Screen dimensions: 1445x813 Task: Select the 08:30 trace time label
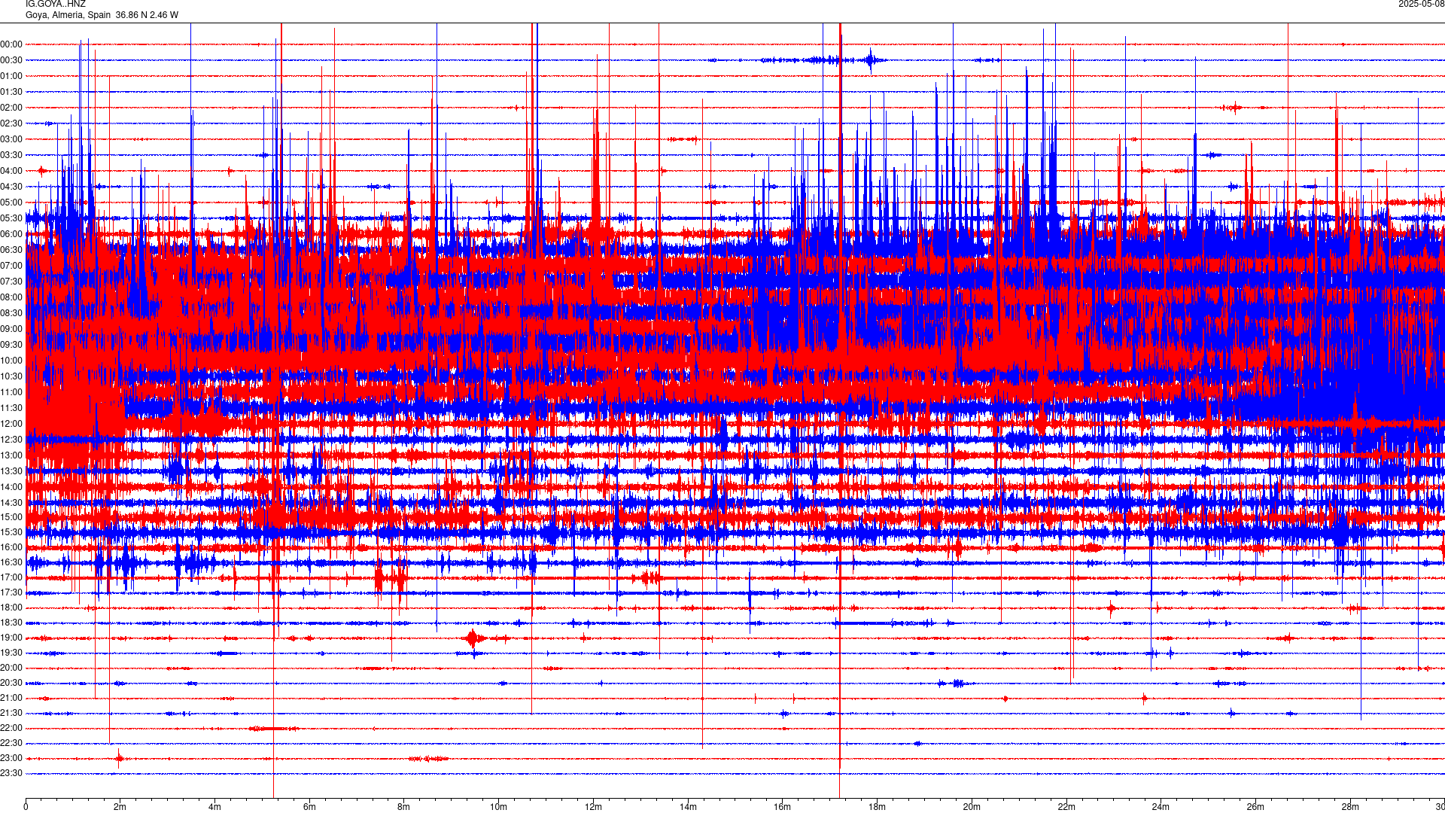click(11, 313)
